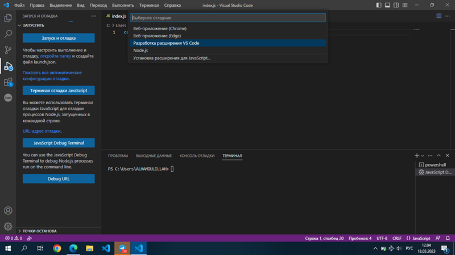The height and width of the screenshot is (255, 455).
Task: Open the Файл menu
Action: tap(19, 5)
